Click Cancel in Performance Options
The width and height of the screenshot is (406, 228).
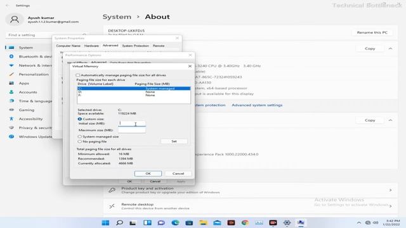pyautogui.click(x=155, y=181)
